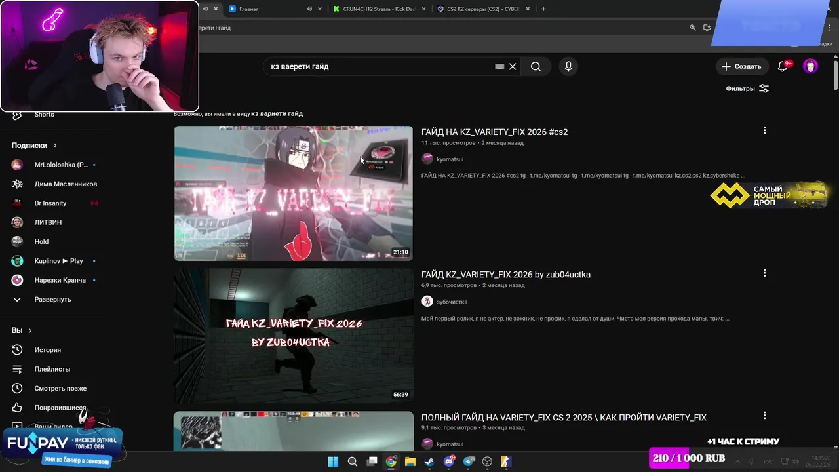This screenshot has width=839, height=472.
Task: Open the зубочистка channel name link
Action: coord(452,302)
